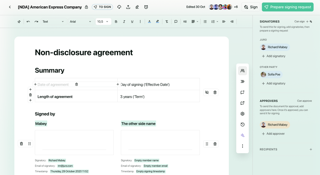Open the TO SIGN status badge
Viewport: 320px width, 175px height.
tap(102, 7)
